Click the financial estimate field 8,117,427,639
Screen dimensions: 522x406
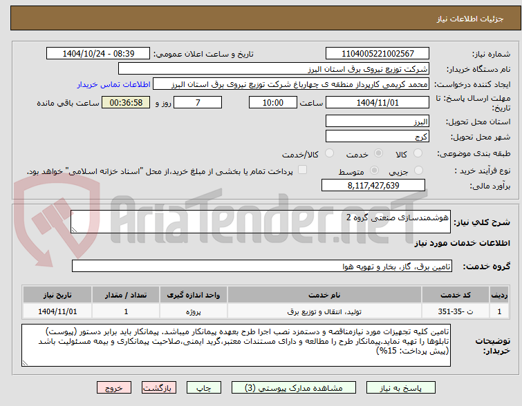click(x=373, y=185)
